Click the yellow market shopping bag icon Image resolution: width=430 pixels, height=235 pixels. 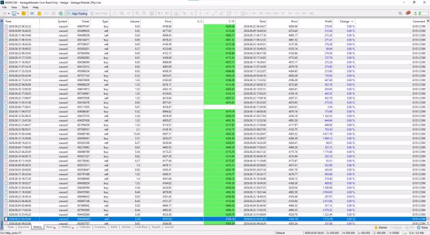pos(39,13)
